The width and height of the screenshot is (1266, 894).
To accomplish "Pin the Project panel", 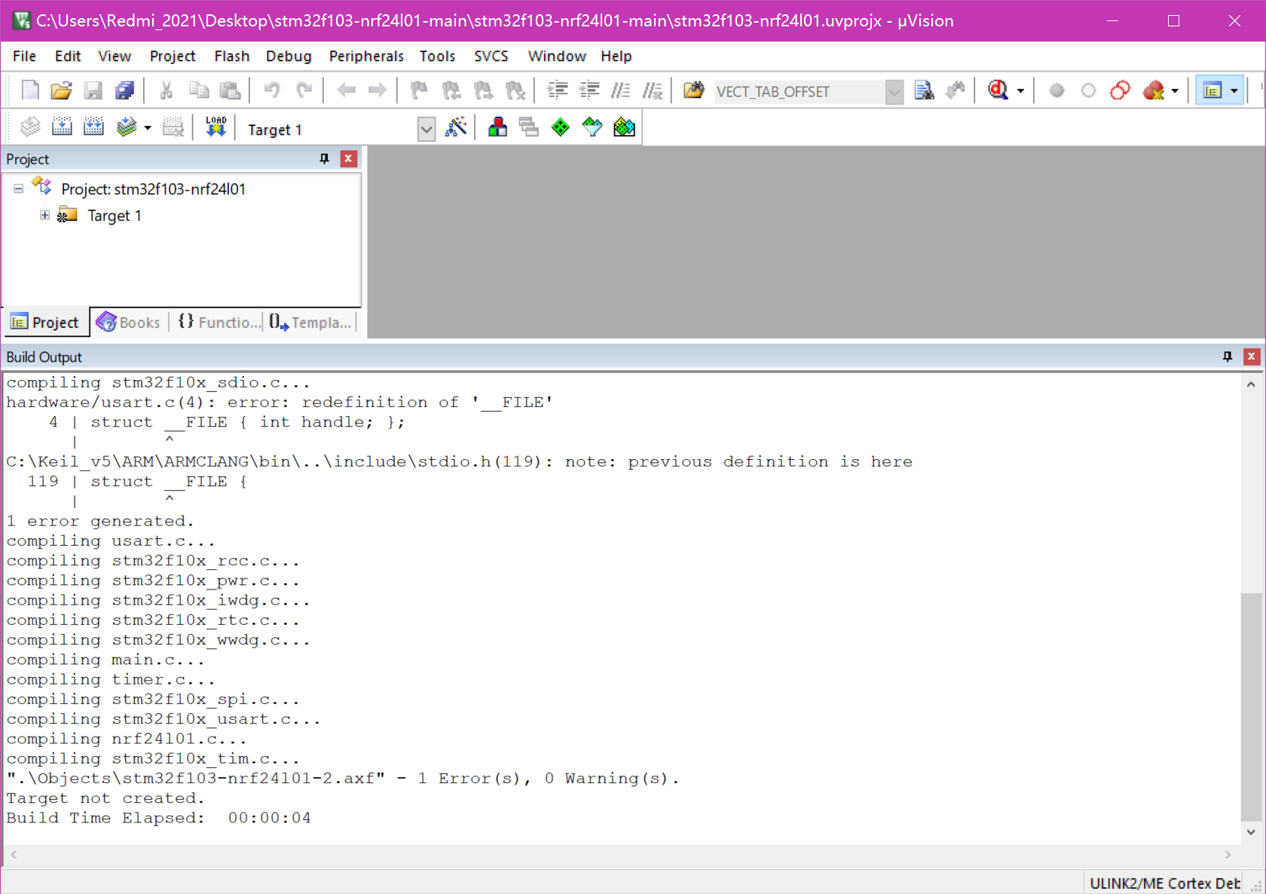I will pos(325,158).
